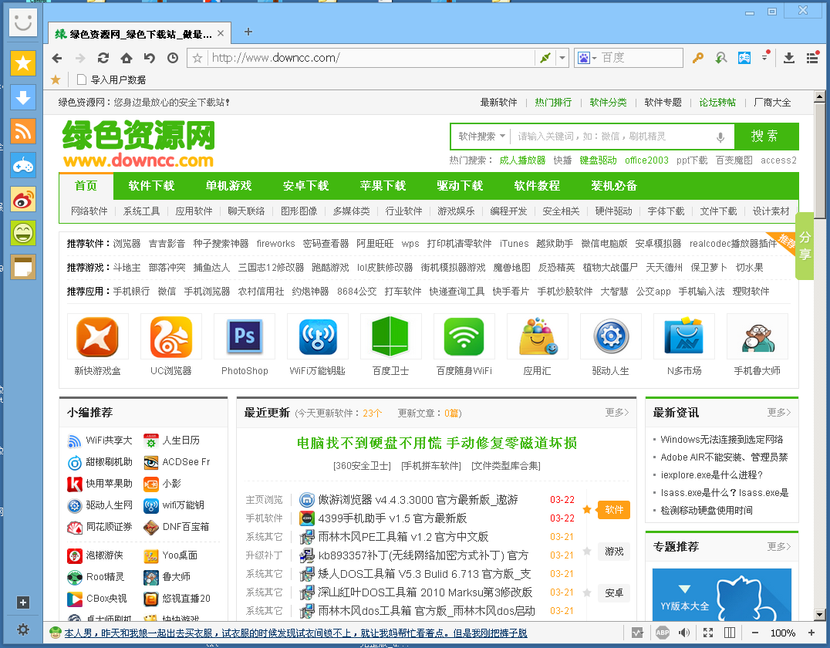
Task: Open the Favorites star in the sidebar
Action: pyautogui.click(x=23, y=63)
